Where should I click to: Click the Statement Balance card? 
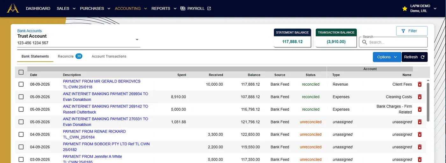point(292,38)
